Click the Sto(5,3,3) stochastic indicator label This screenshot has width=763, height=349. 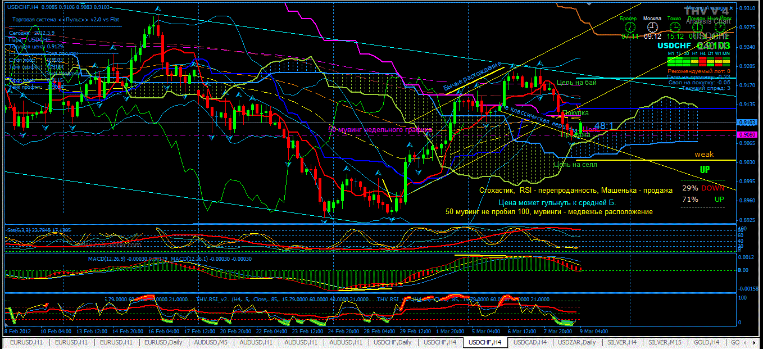click(x=20, y=230)
